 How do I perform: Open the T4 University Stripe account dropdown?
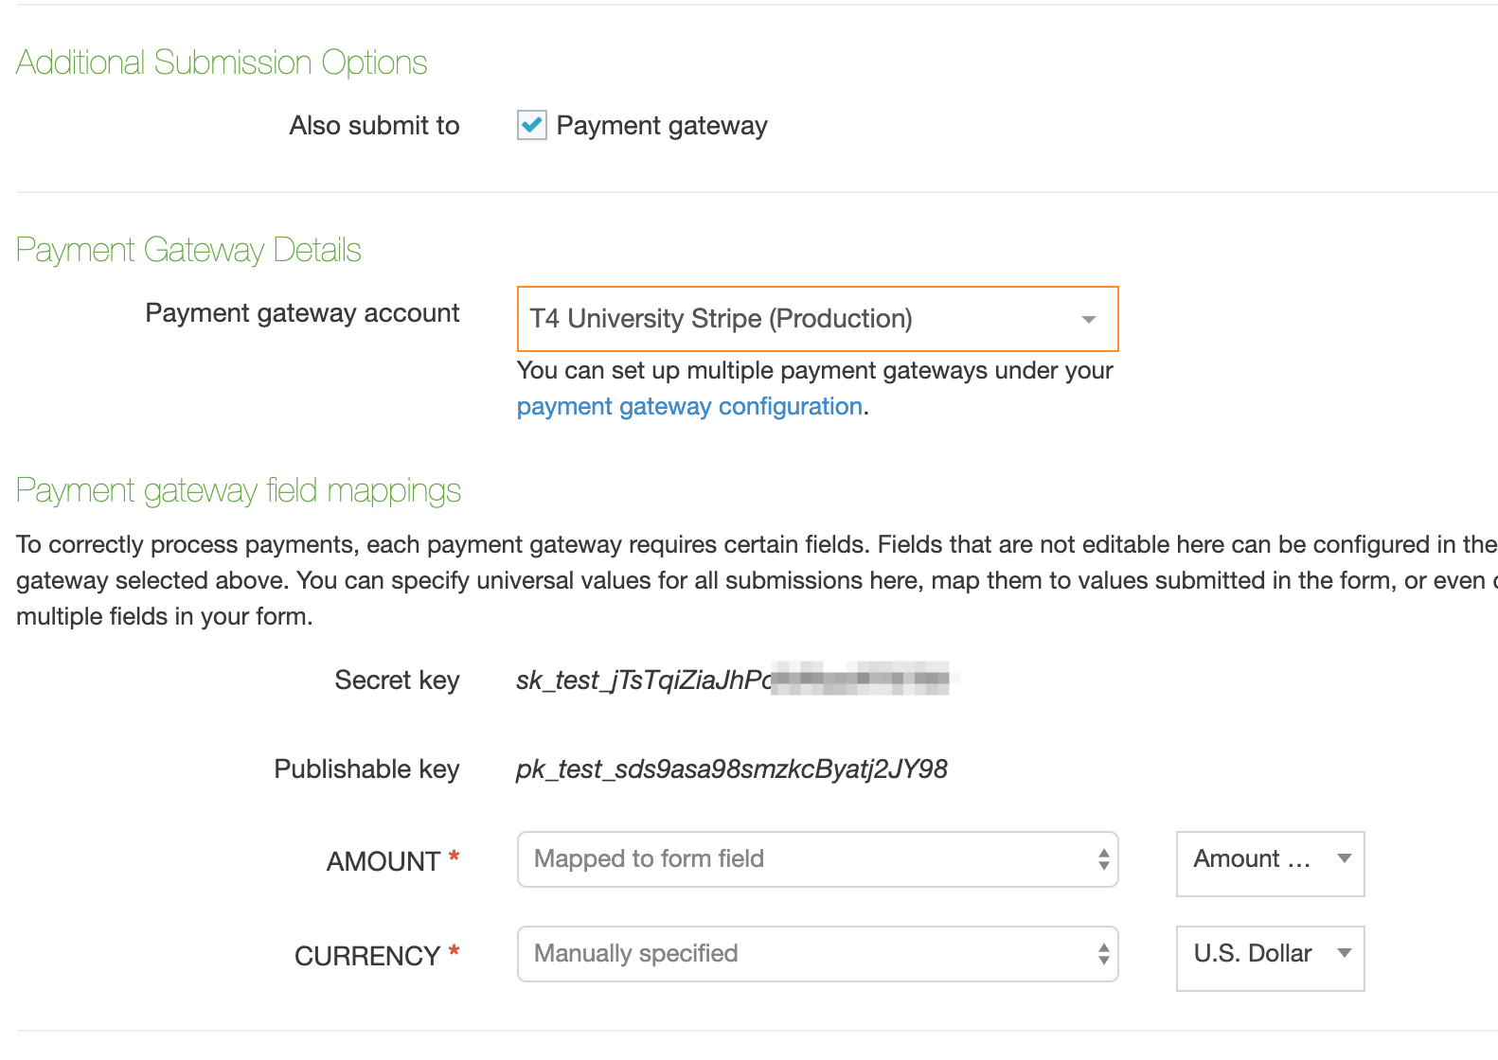click(x=795, y=319)
